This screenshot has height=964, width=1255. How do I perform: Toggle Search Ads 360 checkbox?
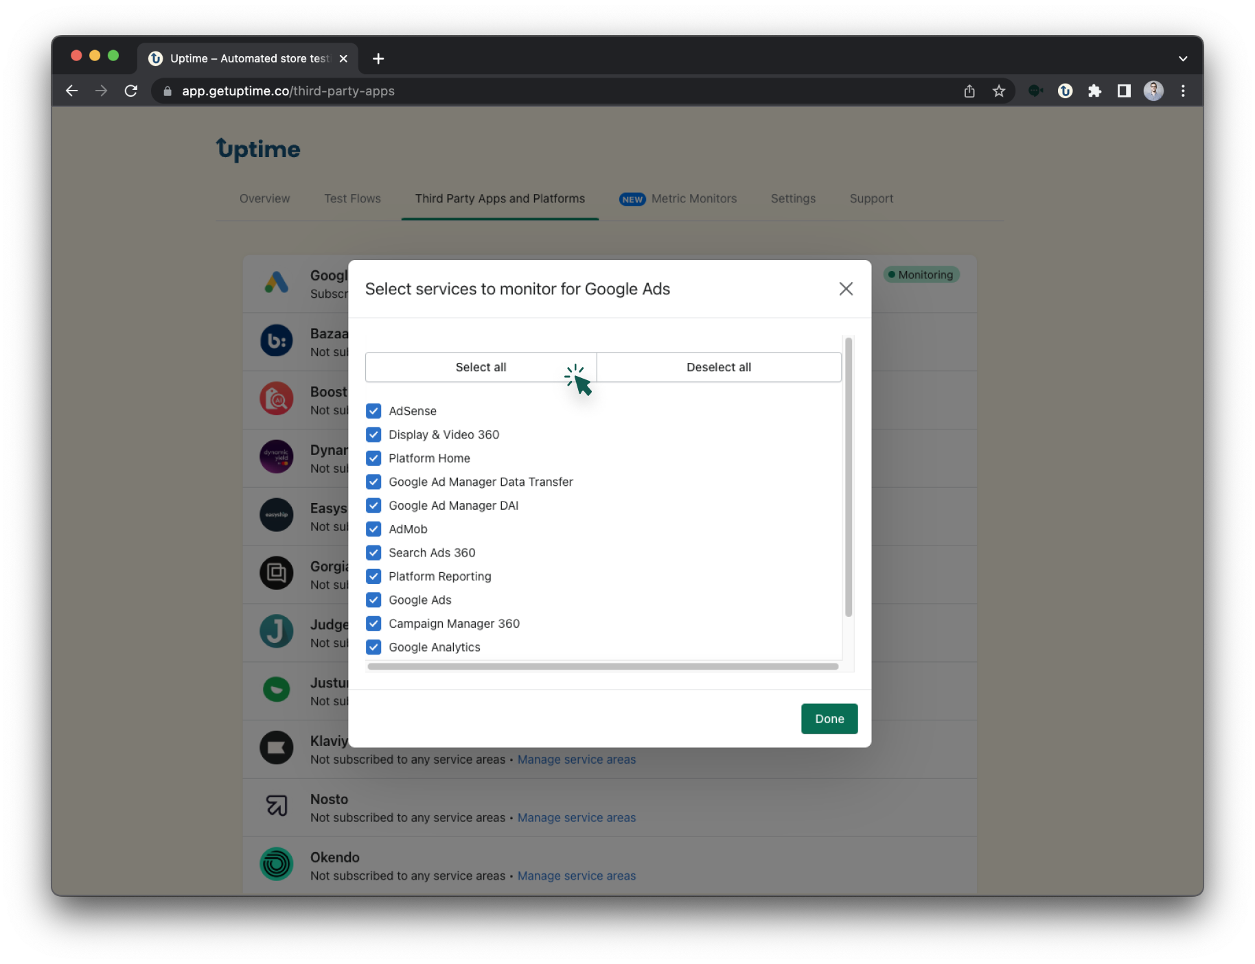coord(373,552)
